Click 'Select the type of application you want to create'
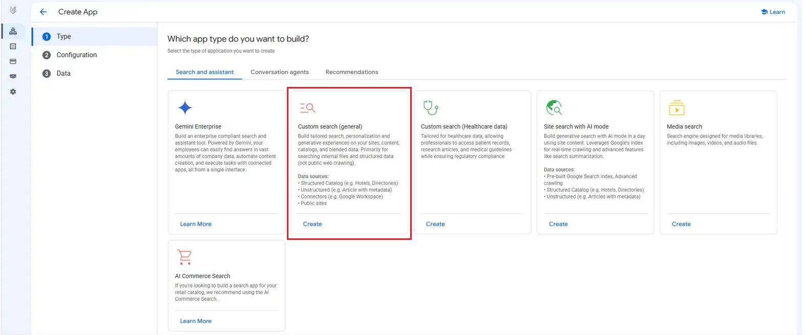 [221, 51]
